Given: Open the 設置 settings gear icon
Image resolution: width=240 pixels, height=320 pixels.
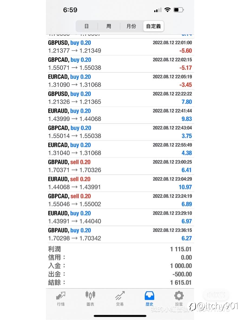Looking at the screenshot, I should (x=179, y=295).
